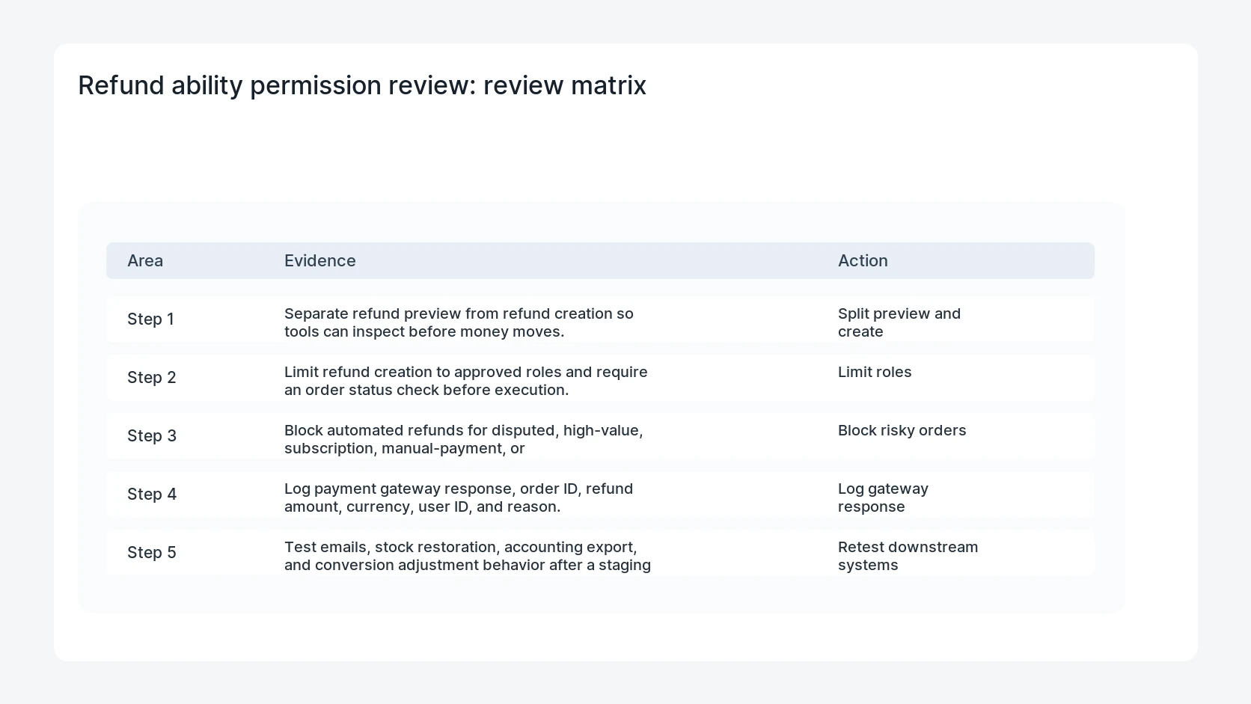Click the 'Log gateway response' action cell
1251x704 pixels.
tap(883, 498)
